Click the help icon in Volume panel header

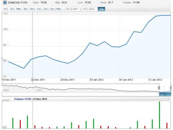point(165,99)
